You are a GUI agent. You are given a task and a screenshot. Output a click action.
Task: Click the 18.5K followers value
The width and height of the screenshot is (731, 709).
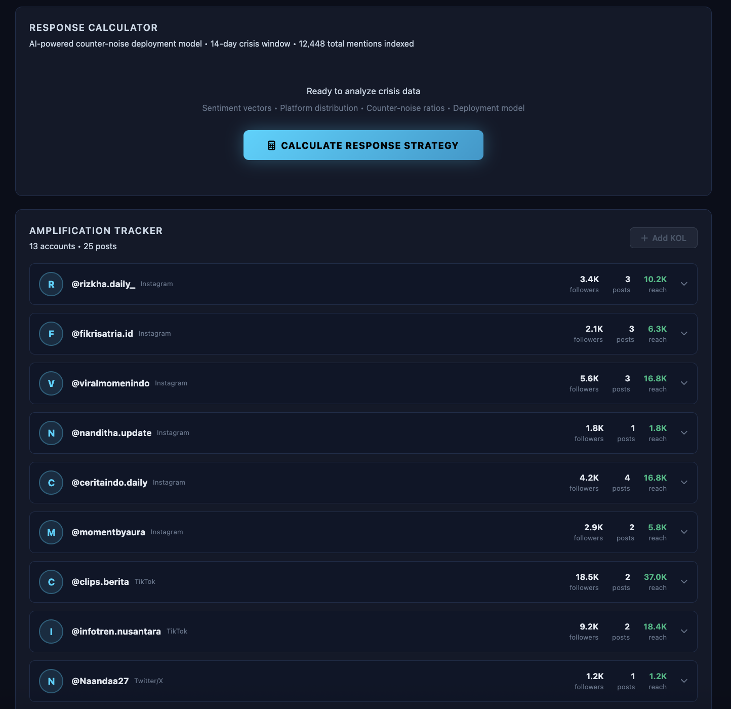[587, 577]
